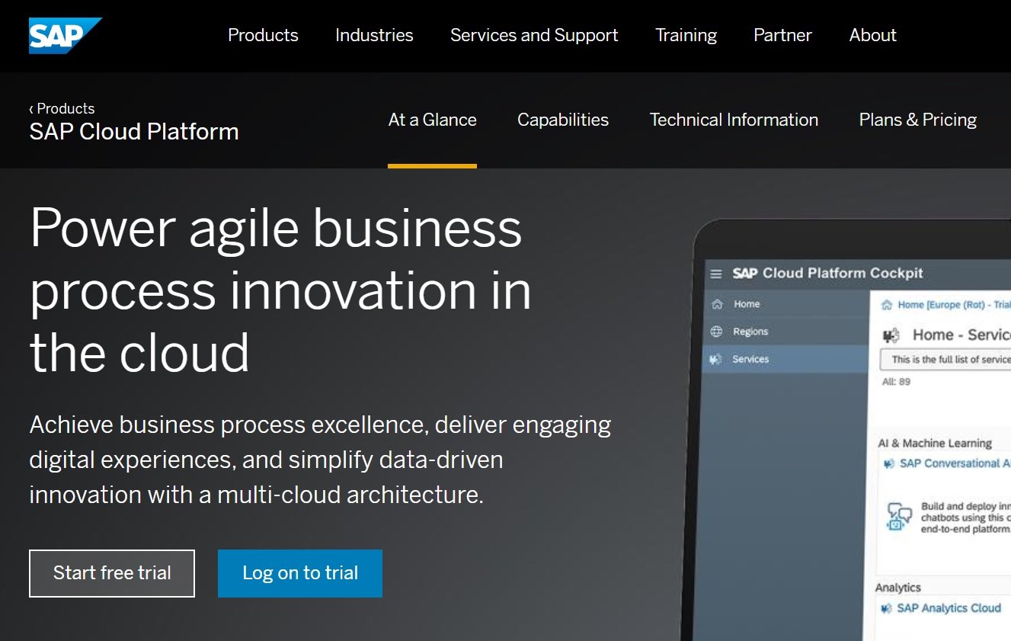The height and width of the screenshot is (641, 1011).
Task: Go to the Plans & Pricing tab
Action: click(917, 120)
